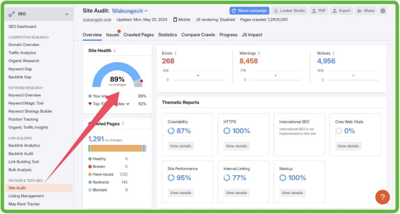Switch to the Issues tab
This screenshot has width=400, height=214.
tap(113, 35)
